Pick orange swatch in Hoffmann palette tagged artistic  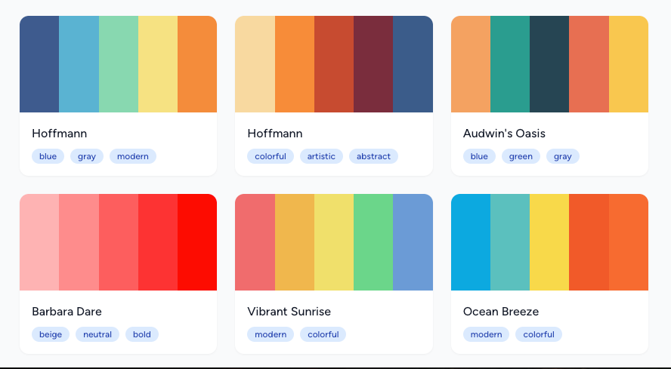[x=295, y=64]
